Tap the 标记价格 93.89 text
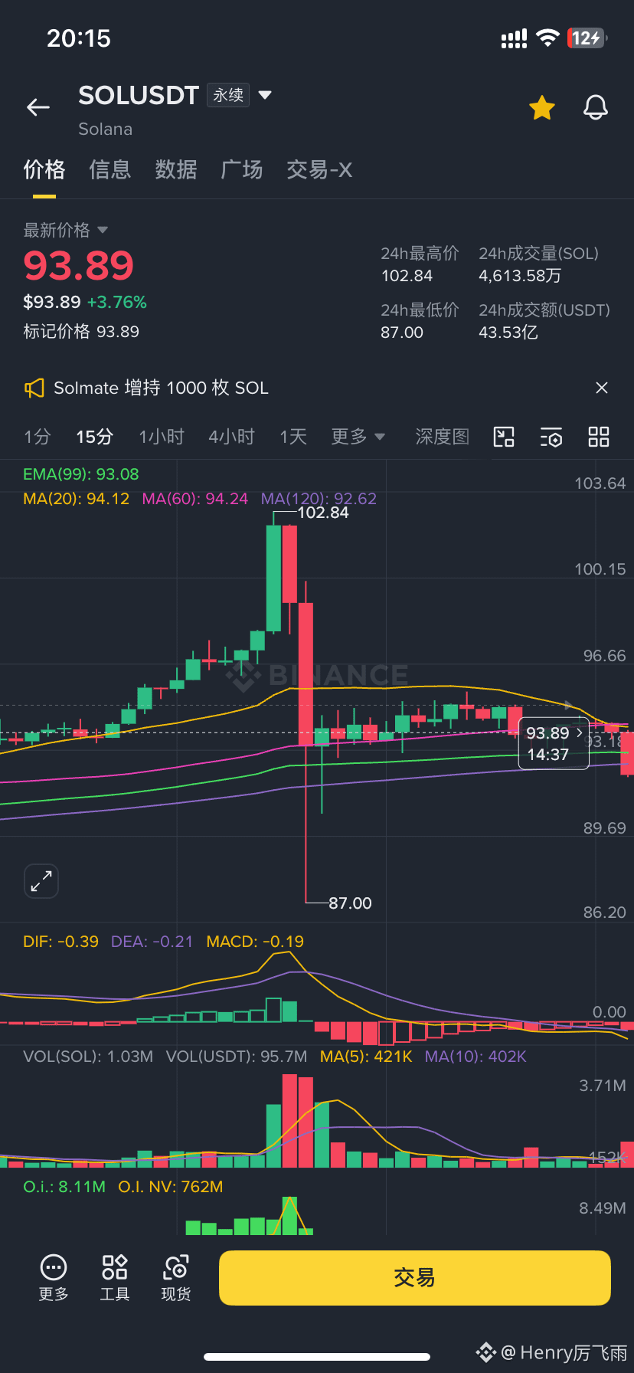Image resolution: width=634 pixels, height=1373 pixels. tap(81, 332)
